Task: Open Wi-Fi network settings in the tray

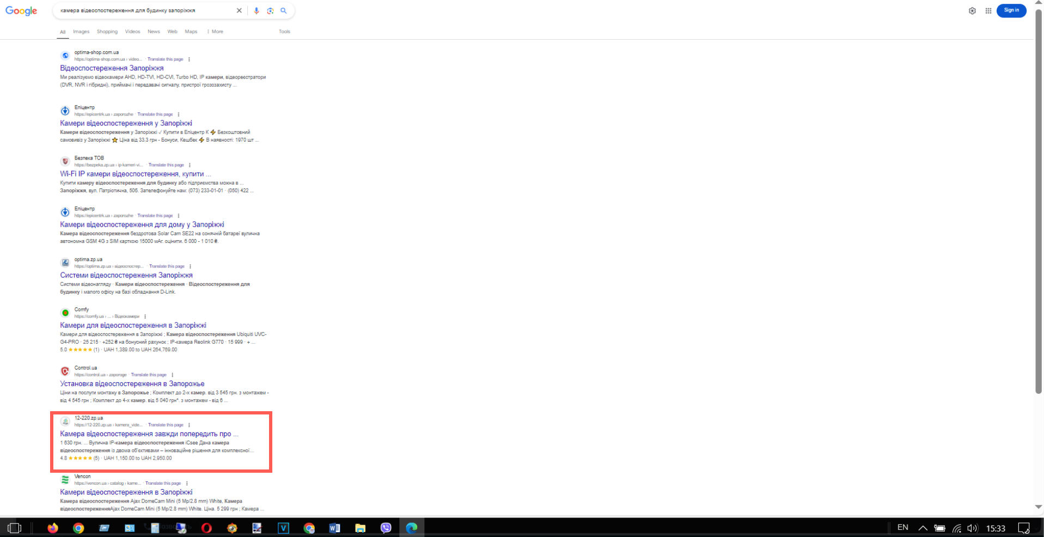Action: coord(957,528)
